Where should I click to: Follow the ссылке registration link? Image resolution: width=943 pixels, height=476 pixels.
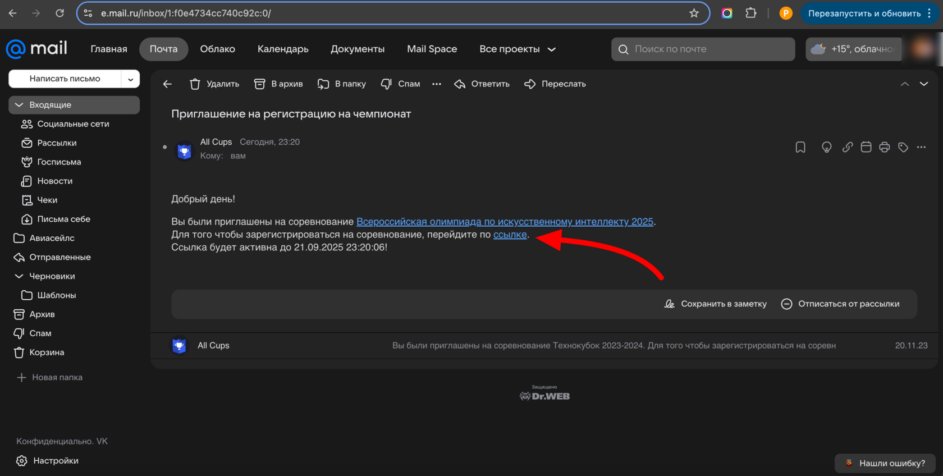click(x=510, y=235)
